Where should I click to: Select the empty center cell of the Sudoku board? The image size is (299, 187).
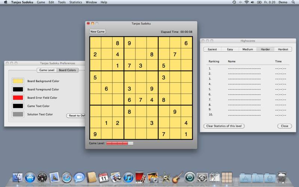141,89
